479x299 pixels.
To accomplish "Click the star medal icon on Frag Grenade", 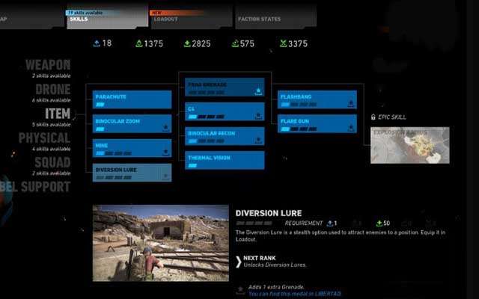I will click(x=258, y=91).
